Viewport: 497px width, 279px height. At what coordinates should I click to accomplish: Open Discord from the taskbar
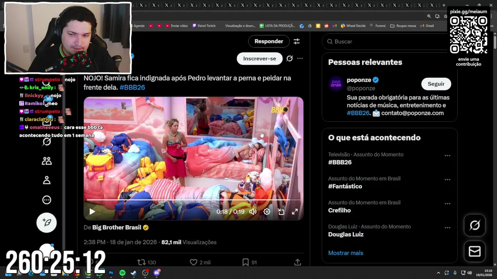pyautogui.click(x=157, y=273)
